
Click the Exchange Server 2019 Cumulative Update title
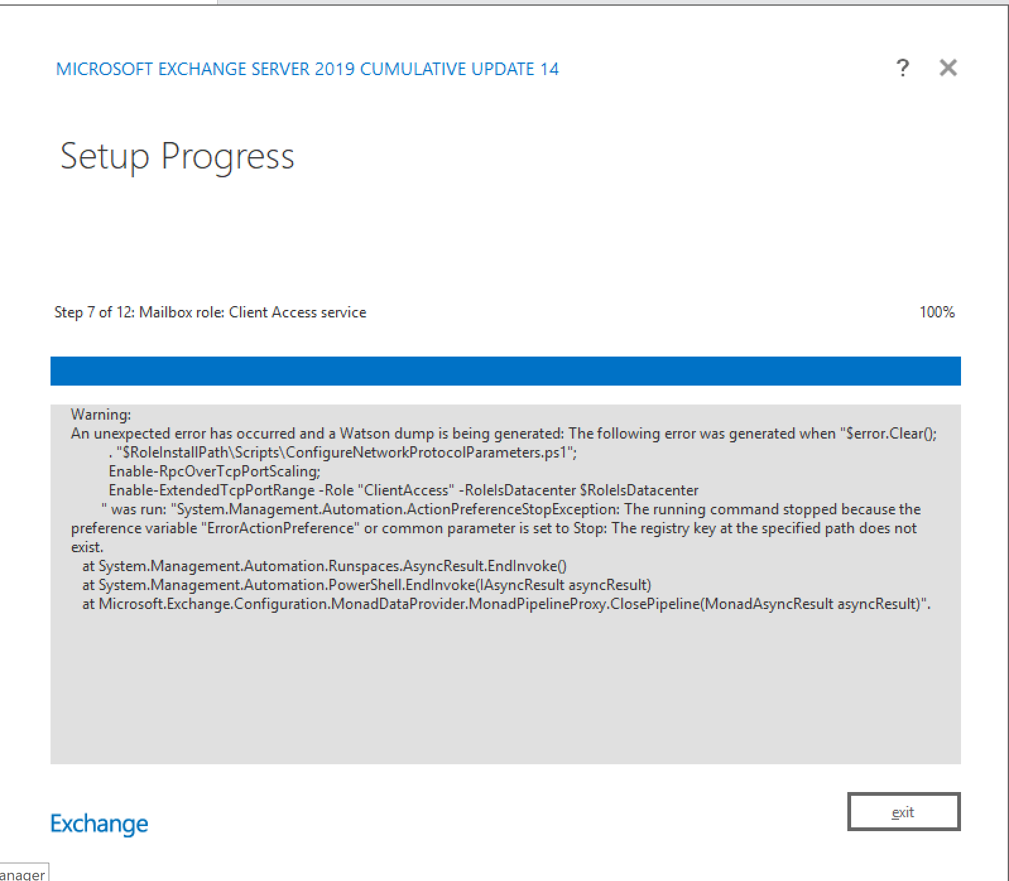coord(307,69)
